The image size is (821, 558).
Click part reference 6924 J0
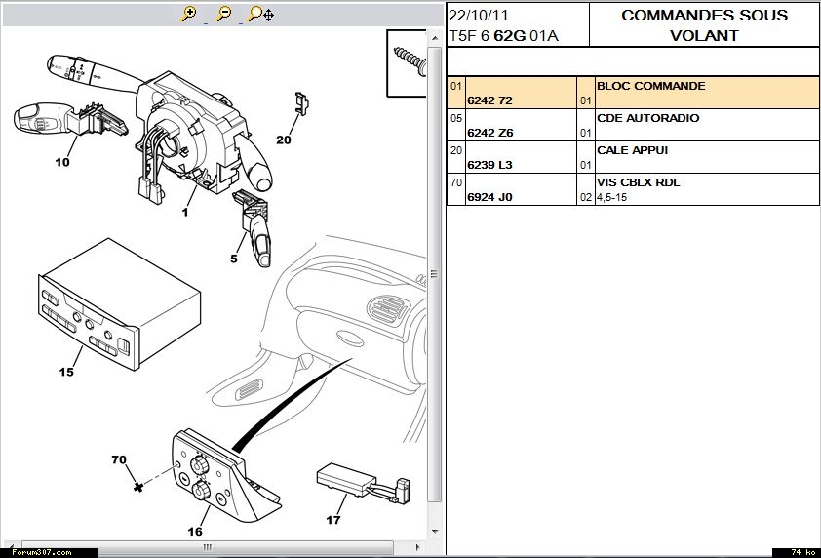489,197
